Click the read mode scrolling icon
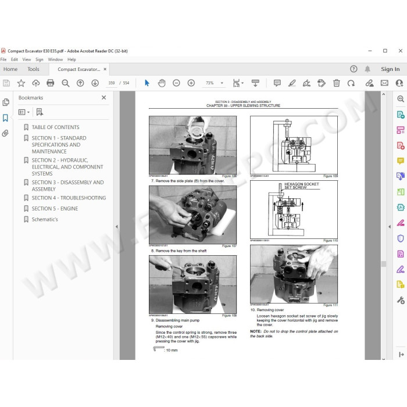Image resolution: width=407 pixels, height=407 pixels. tap(255, 83)
